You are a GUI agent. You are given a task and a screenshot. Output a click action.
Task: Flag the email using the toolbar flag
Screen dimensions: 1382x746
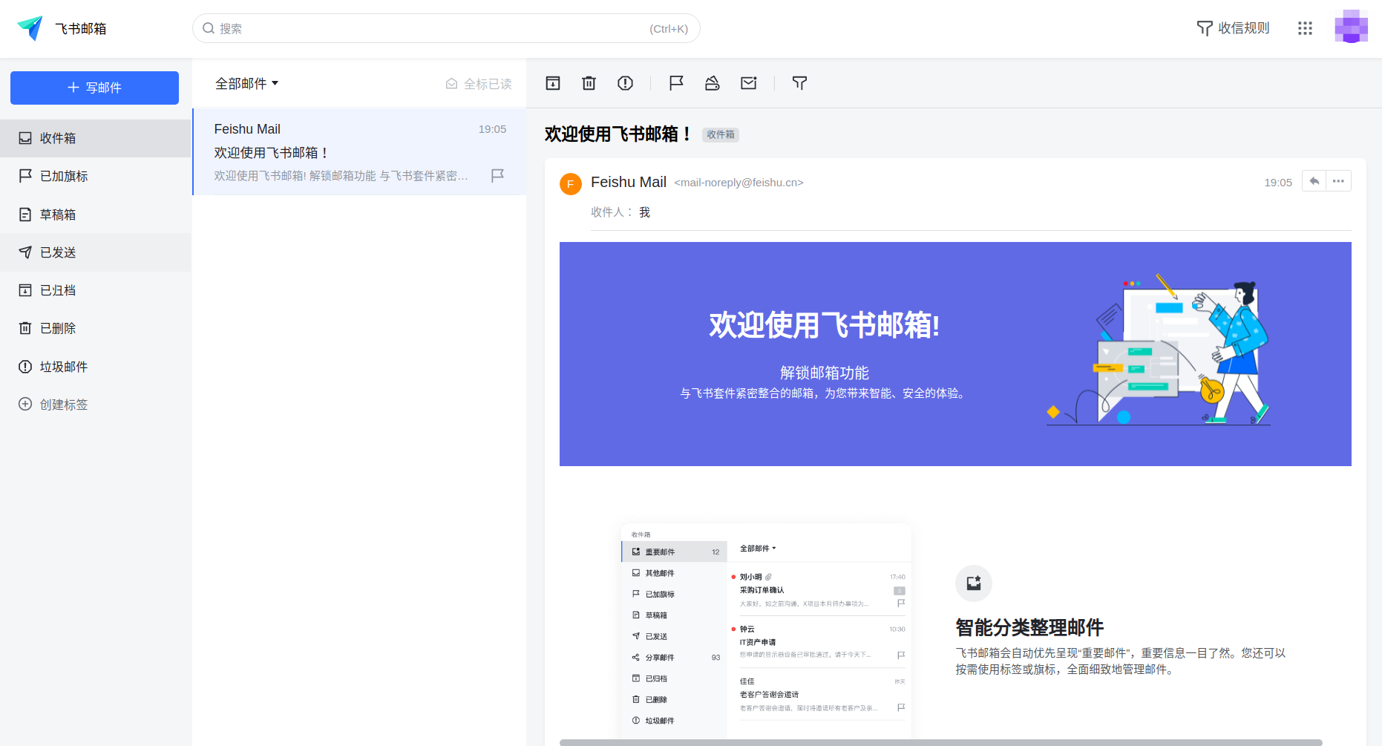[x=676, y=83]
